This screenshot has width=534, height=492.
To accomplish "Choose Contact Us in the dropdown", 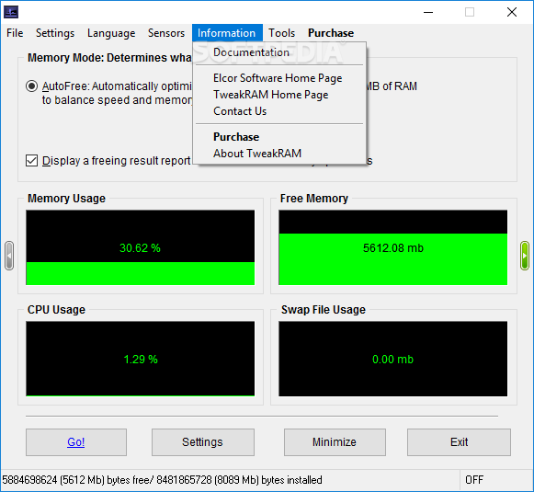I will point(279,111).
